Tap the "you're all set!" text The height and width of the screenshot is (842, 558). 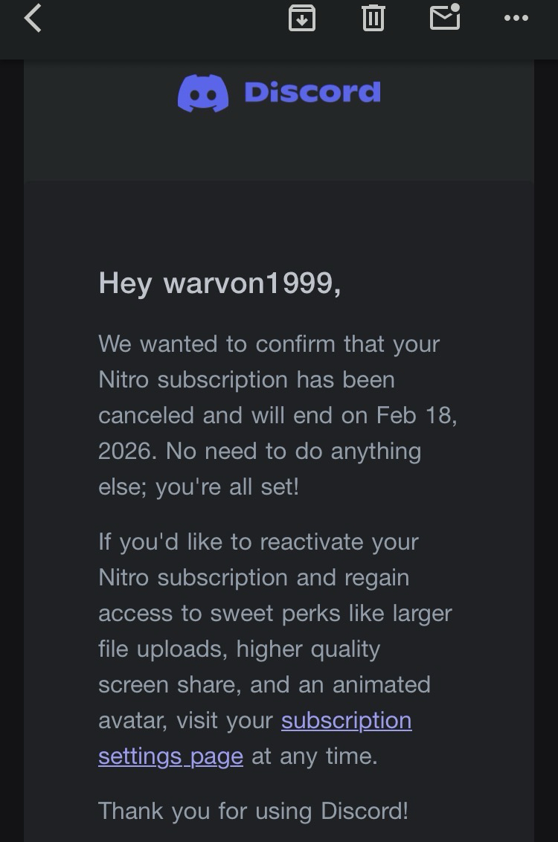coord(227,486)
